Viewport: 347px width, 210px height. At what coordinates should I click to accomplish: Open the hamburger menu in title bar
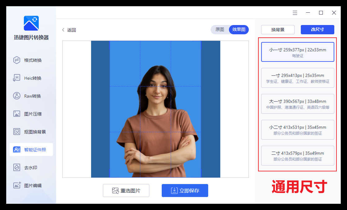coord(295,13)
